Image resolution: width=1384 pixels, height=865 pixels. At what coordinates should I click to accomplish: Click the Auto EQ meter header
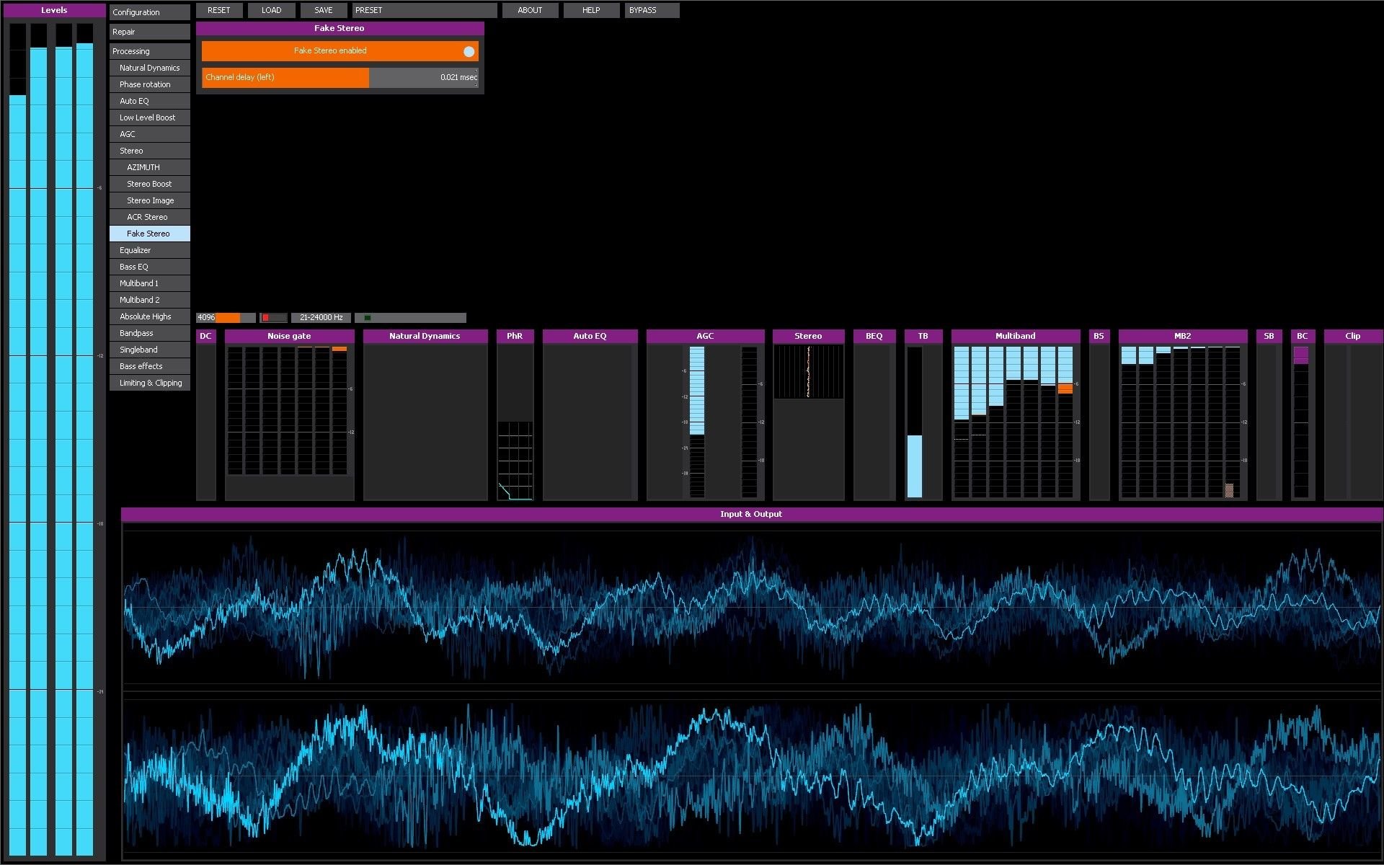[x=590, y=337]
